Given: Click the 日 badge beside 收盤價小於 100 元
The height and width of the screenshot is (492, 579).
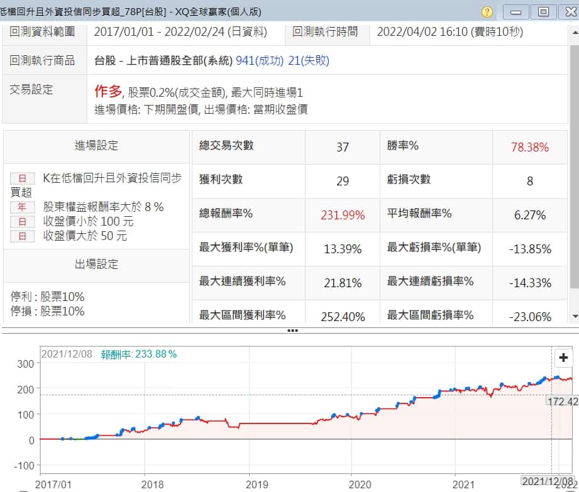Looking at the screenshot, I should (22, 222).
